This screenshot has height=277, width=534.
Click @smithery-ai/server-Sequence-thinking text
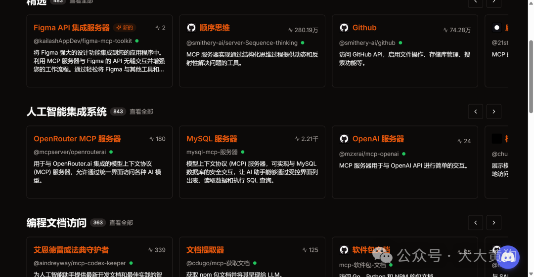242,43
